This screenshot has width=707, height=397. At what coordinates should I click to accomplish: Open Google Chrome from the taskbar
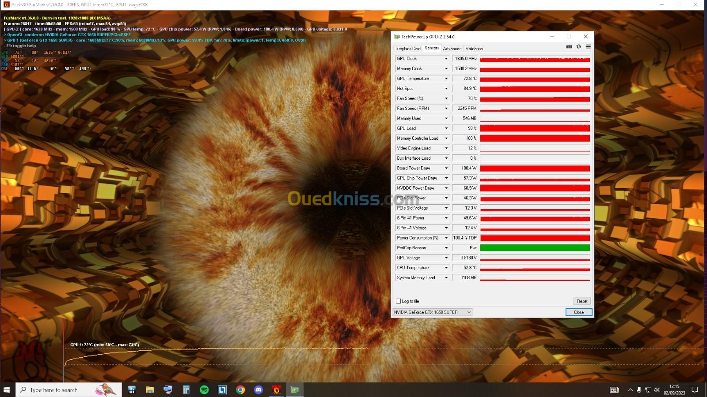coord(240,390)
